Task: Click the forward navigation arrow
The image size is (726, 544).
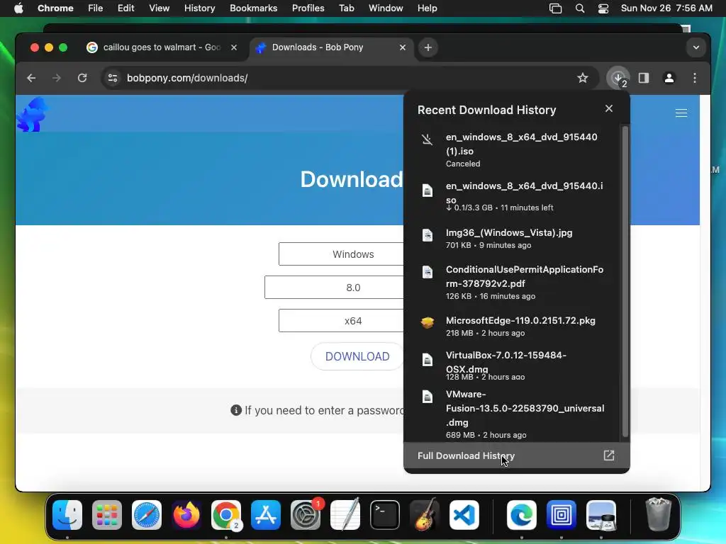Action: click(x=57, y=78)
